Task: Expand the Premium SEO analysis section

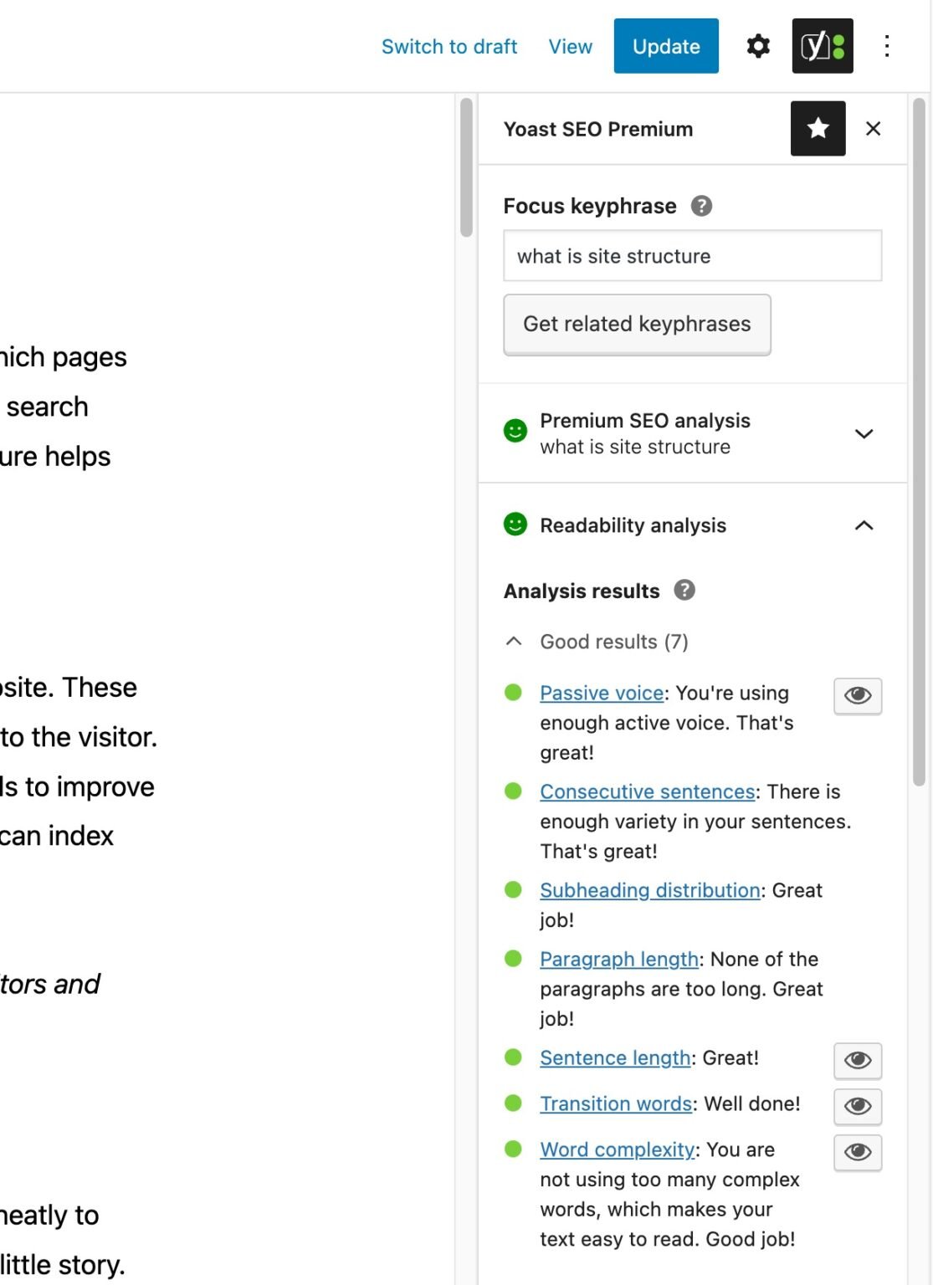Action: point(864,433)
